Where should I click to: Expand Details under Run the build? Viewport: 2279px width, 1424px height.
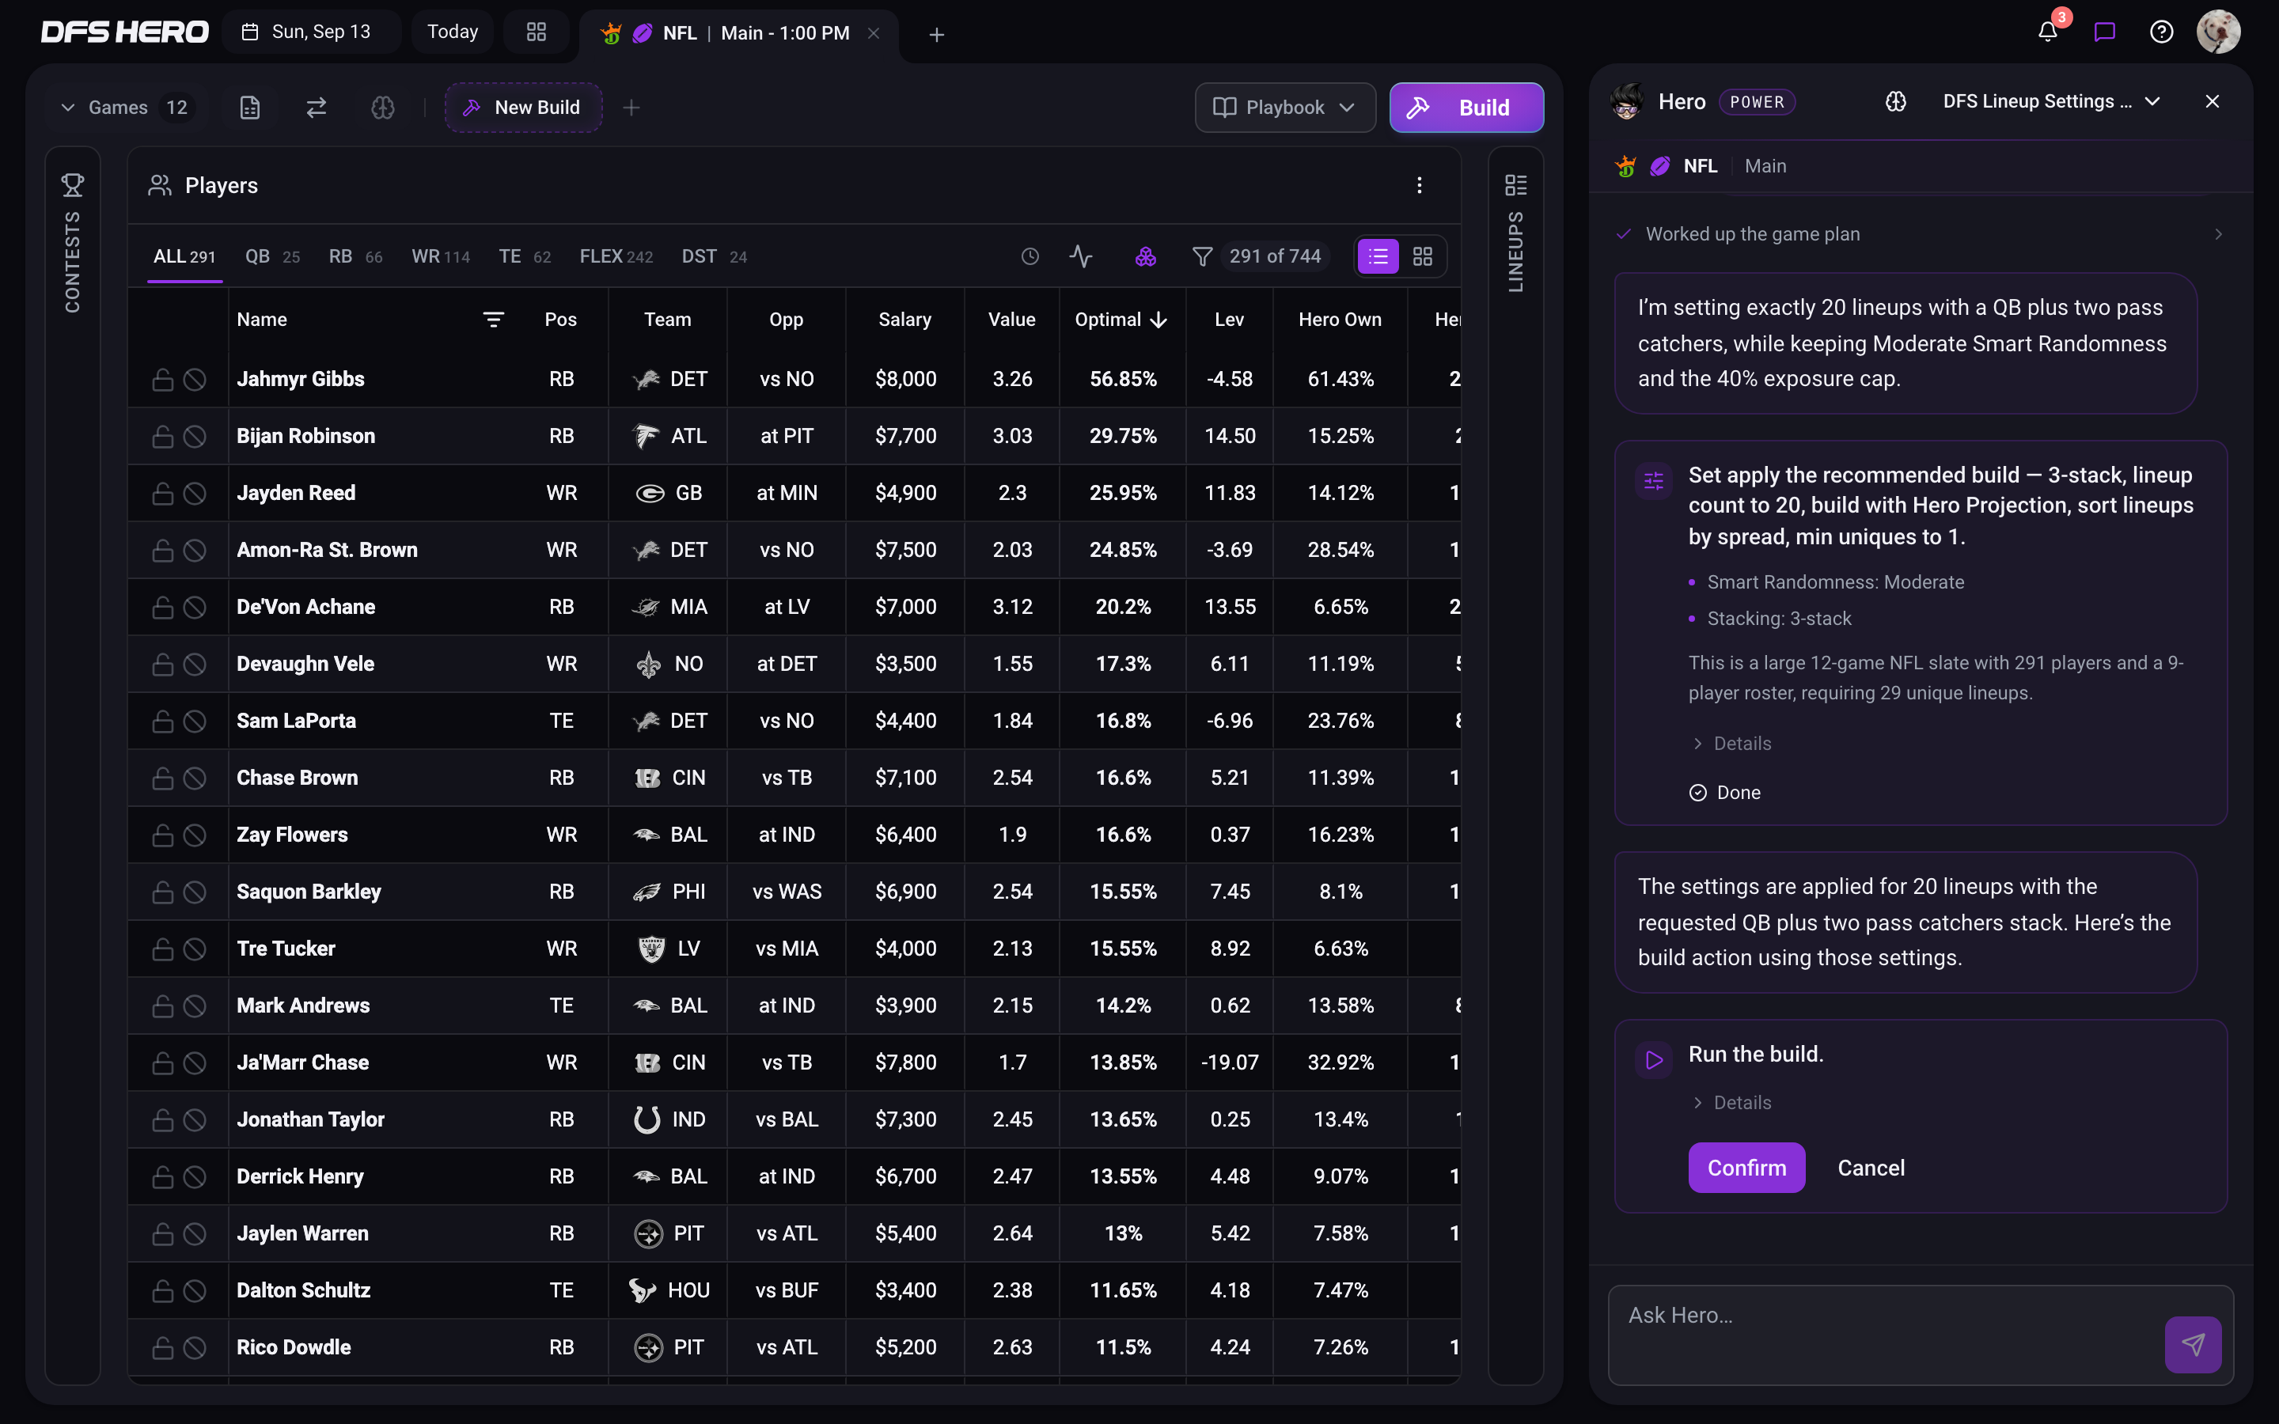(1732, 1103)
